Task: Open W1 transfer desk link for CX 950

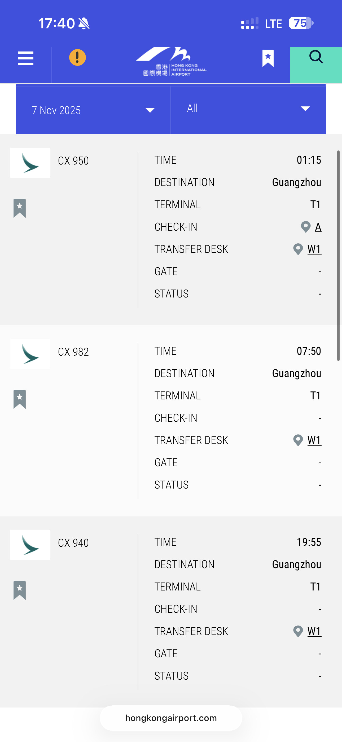Action: point(314,249)
